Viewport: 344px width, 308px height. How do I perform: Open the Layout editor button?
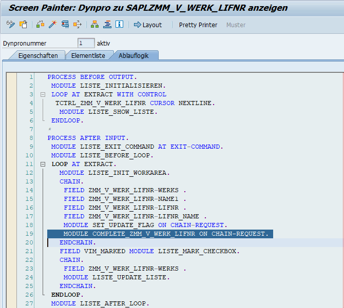pyautogui.click(x=148, y=25)
